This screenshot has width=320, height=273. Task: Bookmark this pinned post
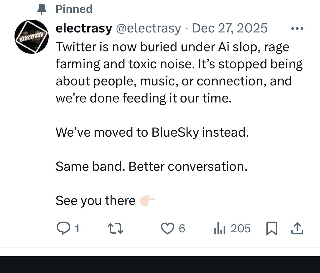tap(271, 229)
